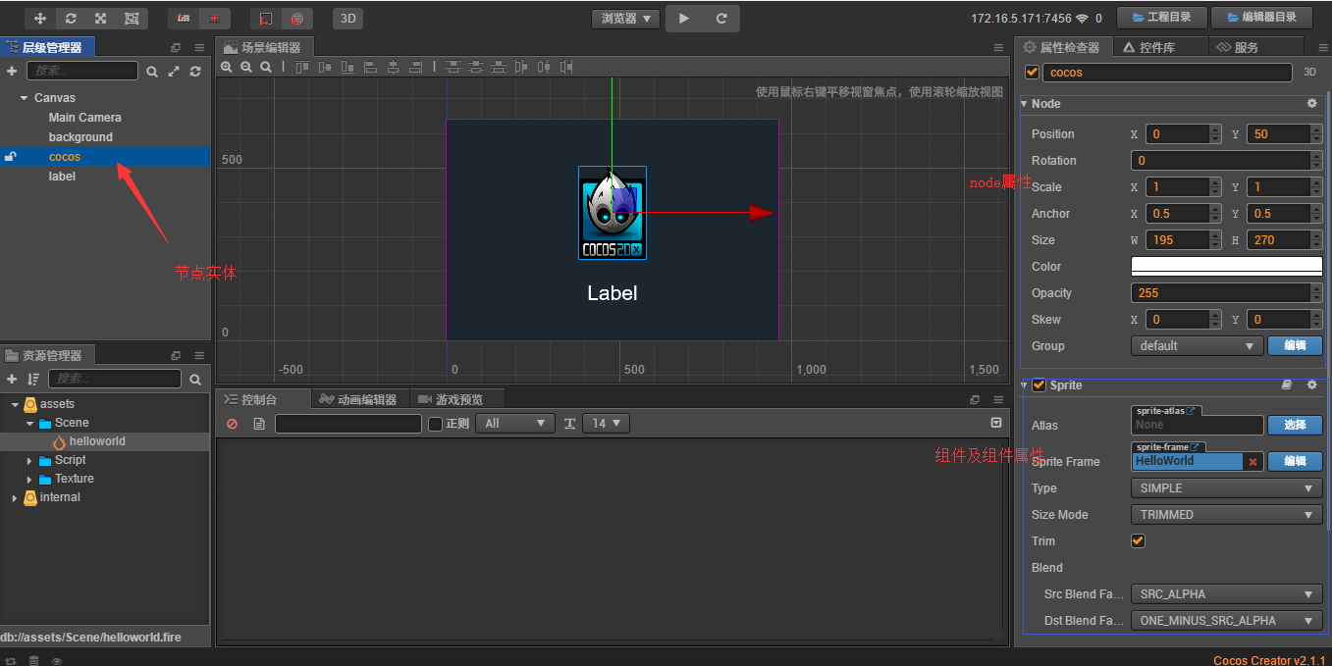The image size is (1332, 666).
Task: Align selected nodes to bottom
Action: tap(347, 67)
